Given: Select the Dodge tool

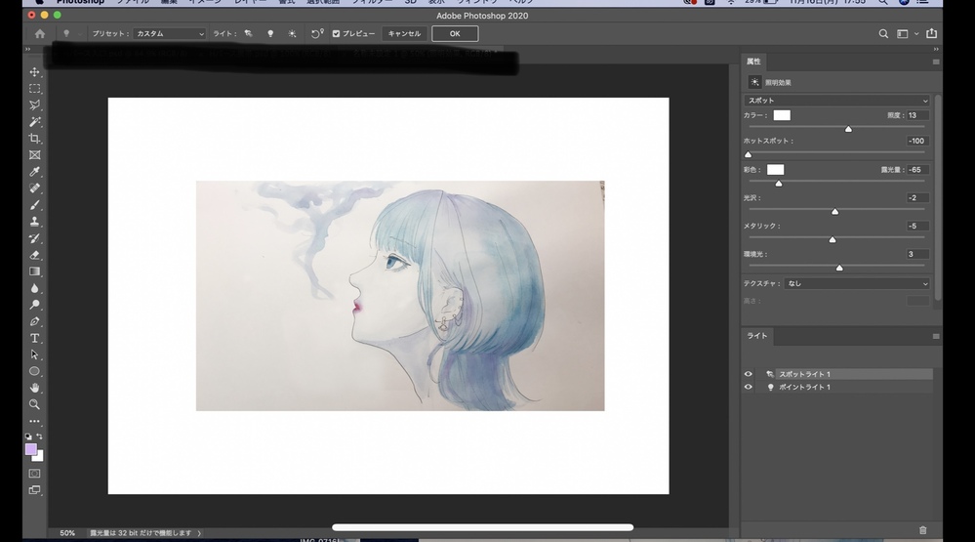Looking at the screenshot, I should 35,305.
